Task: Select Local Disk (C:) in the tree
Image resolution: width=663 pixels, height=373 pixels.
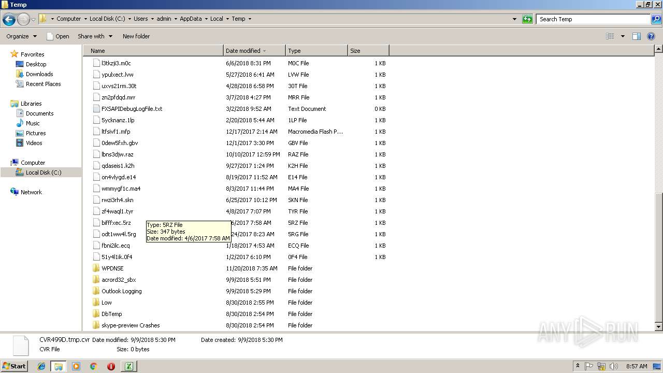Action: (44, 173)
